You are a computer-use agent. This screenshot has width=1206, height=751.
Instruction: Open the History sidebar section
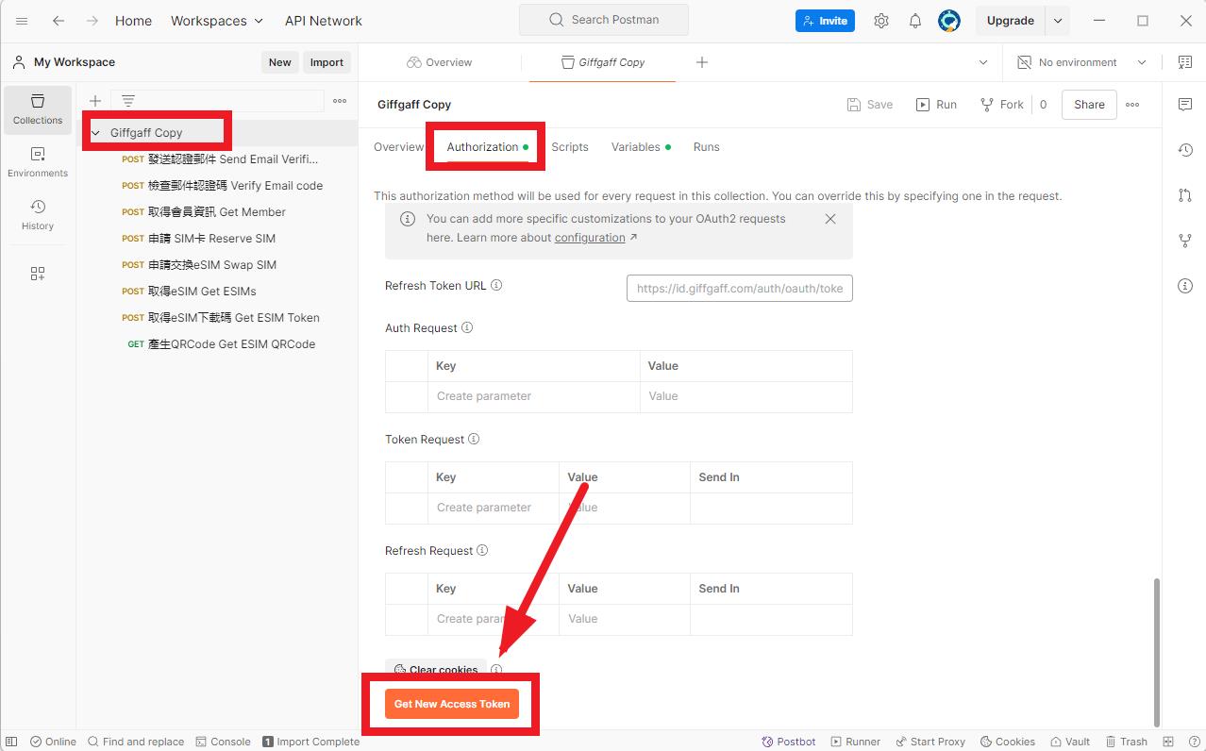point(38,215)
